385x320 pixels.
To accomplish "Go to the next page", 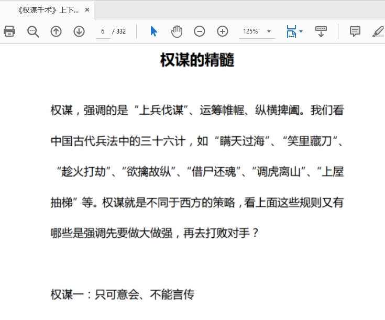I will 79,31.
